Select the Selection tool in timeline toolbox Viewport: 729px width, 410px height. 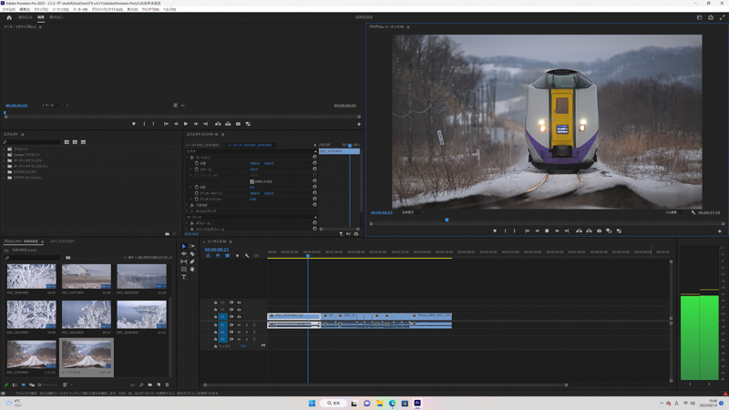point(183,246)
